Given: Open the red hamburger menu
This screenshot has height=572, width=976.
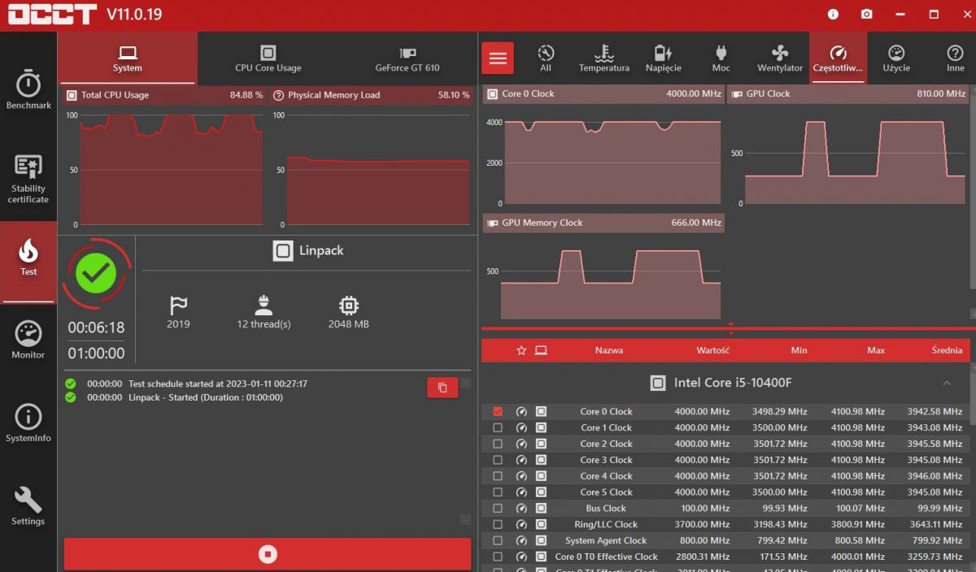Looking at the screenshot, I should 498,58.
